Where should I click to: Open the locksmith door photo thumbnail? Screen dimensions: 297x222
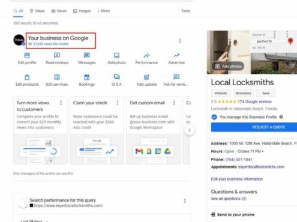point(229,52)
